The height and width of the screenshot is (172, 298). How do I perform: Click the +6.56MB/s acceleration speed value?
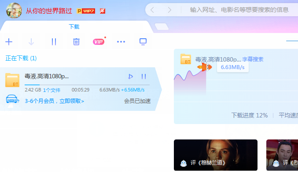coord(133,90)
